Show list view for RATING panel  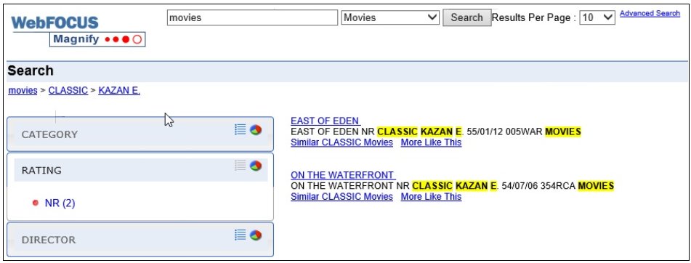click(x=241, y=166)
